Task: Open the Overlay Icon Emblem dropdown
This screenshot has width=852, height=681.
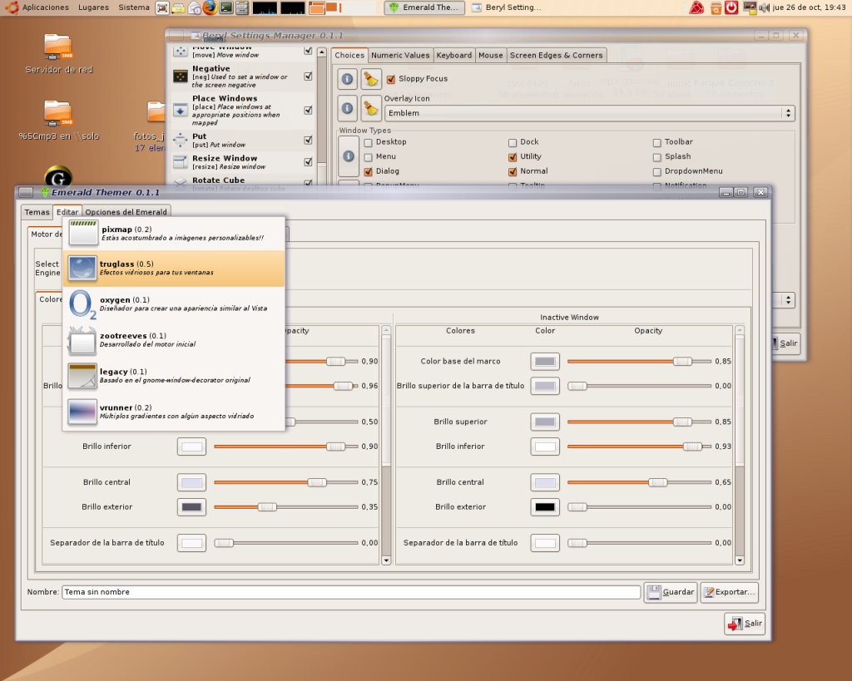Action: tap(590, 113)
